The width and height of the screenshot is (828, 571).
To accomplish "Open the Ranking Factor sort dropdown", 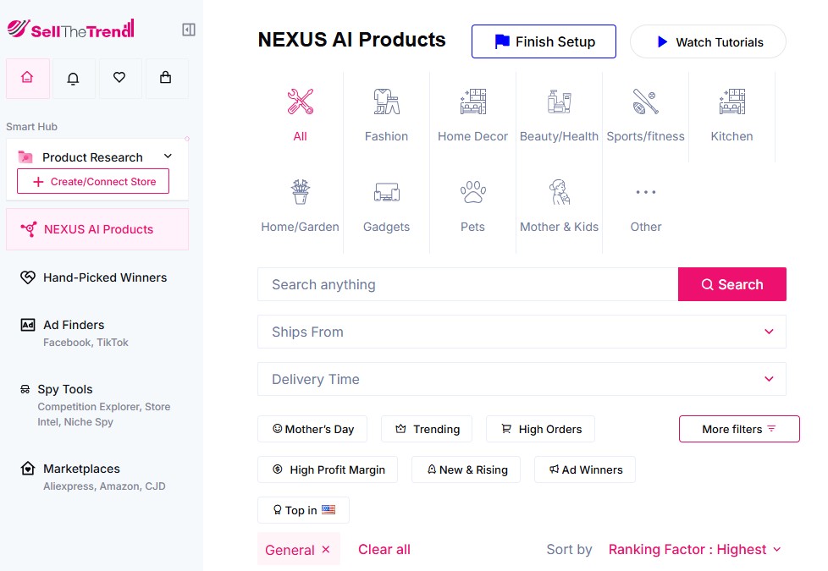I will pos(693,549).
